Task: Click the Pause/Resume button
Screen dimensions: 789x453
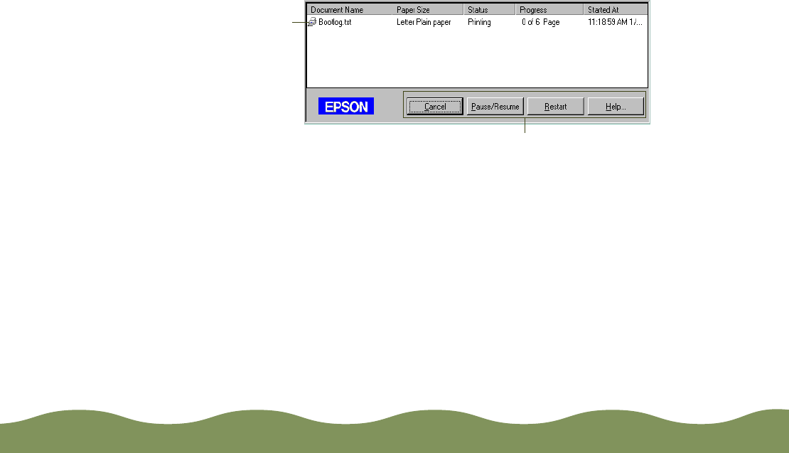Action: (495, 106)
